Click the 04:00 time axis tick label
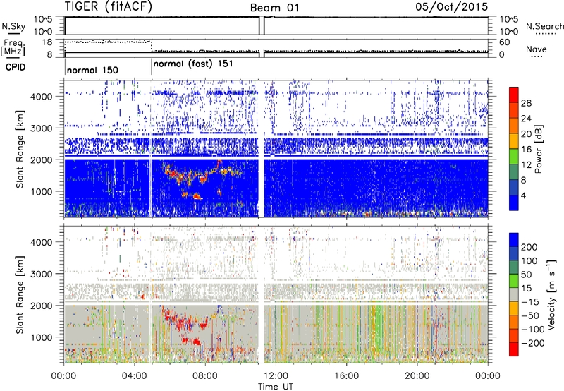 tap(135, 376)
